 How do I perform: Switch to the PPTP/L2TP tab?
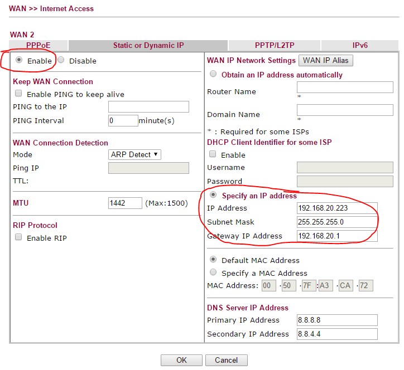point(274,46)
